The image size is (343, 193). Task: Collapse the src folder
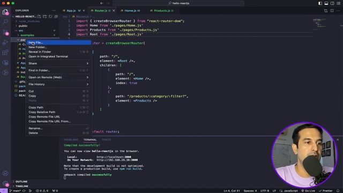point(35,31)
